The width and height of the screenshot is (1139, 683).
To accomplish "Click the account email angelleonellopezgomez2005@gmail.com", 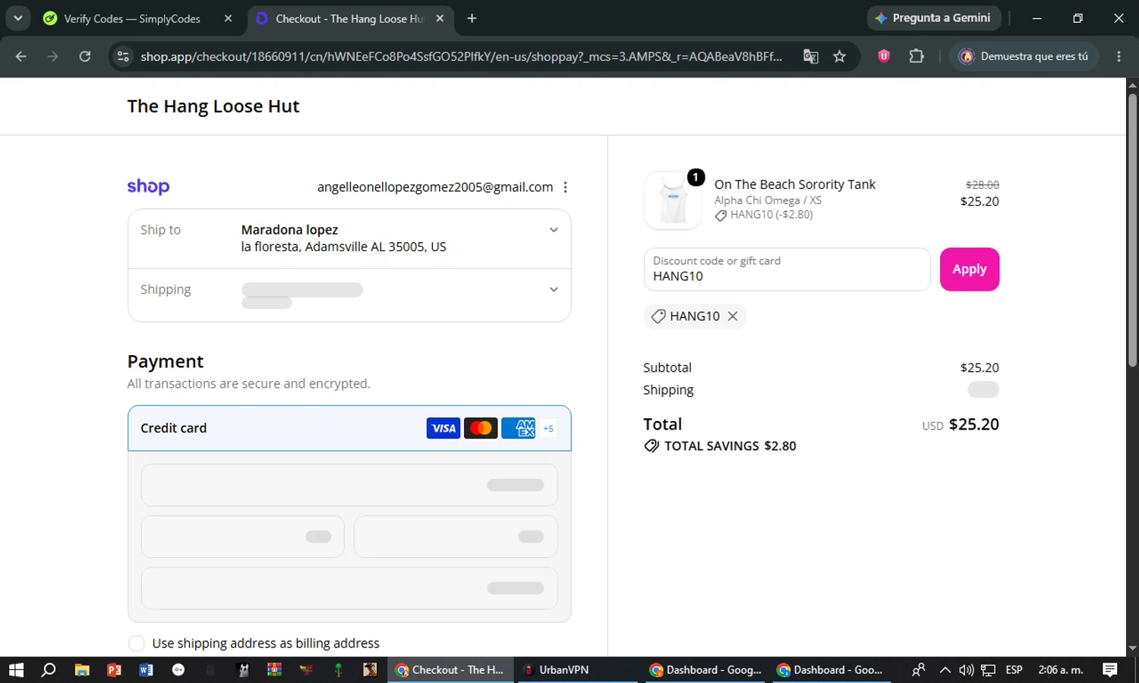I will pyautogui.click(x=435, y=187).
